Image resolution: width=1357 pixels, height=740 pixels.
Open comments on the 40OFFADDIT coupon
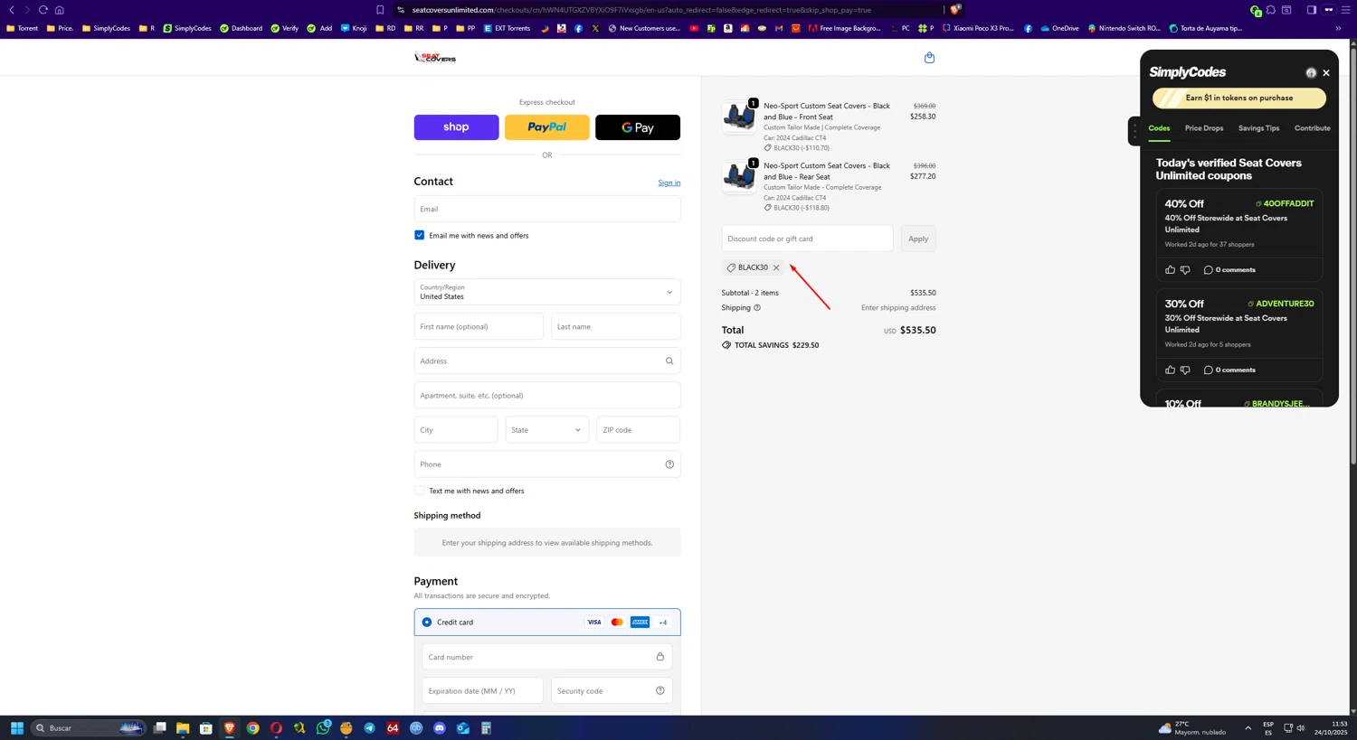[1229, 270]
